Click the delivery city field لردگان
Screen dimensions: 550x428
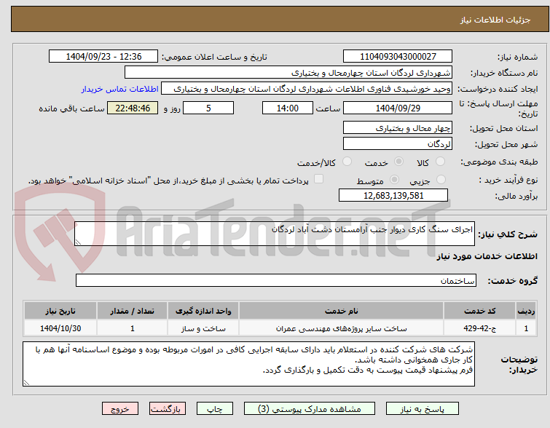398,143
